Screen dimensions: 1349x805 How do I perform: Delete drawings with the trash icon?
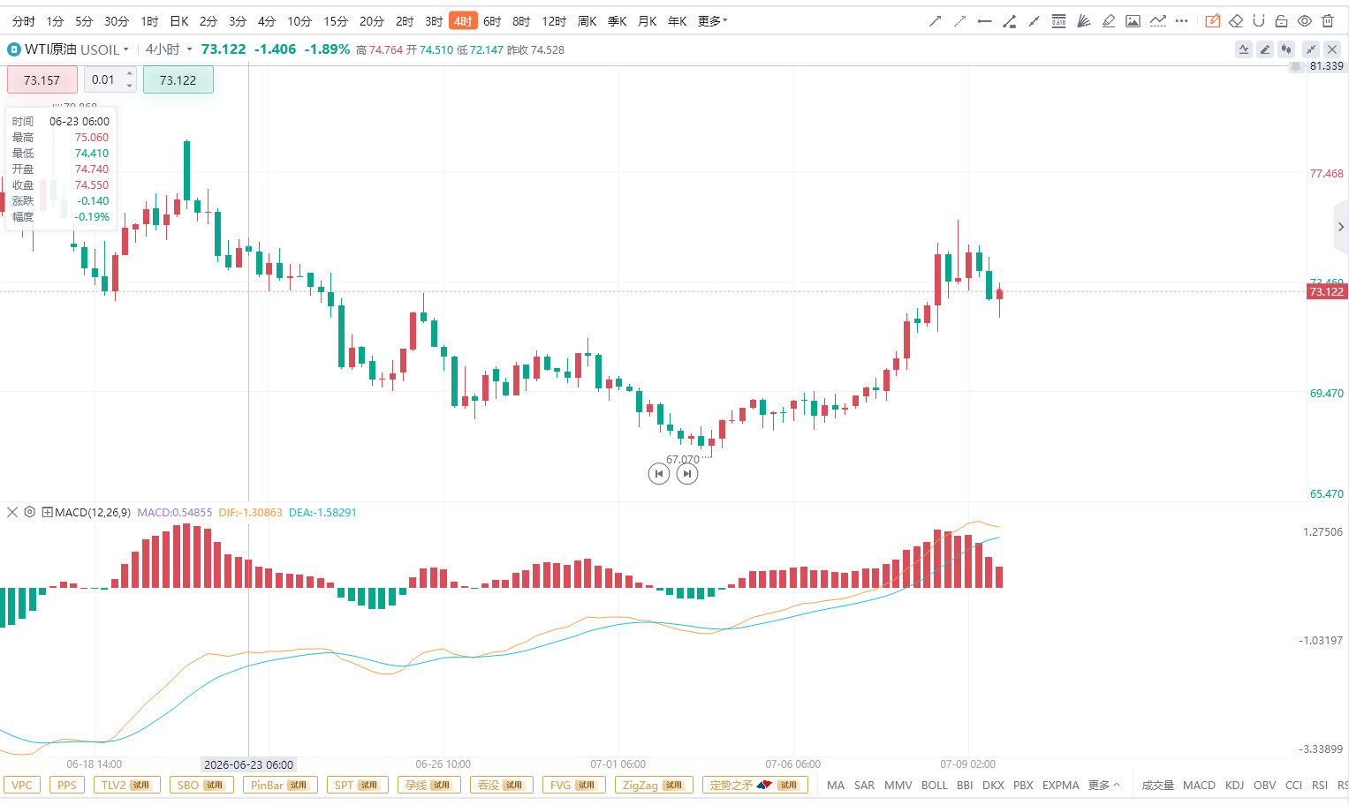click(1328, 21)
